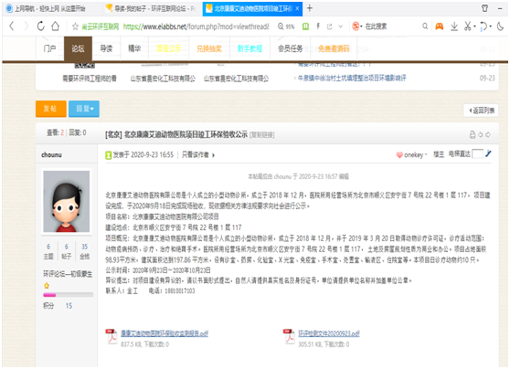The width and height of the screenshot is (510, 369).
Task: Switch to the 导读-我的帖子 tab
Action: (152, 9)
